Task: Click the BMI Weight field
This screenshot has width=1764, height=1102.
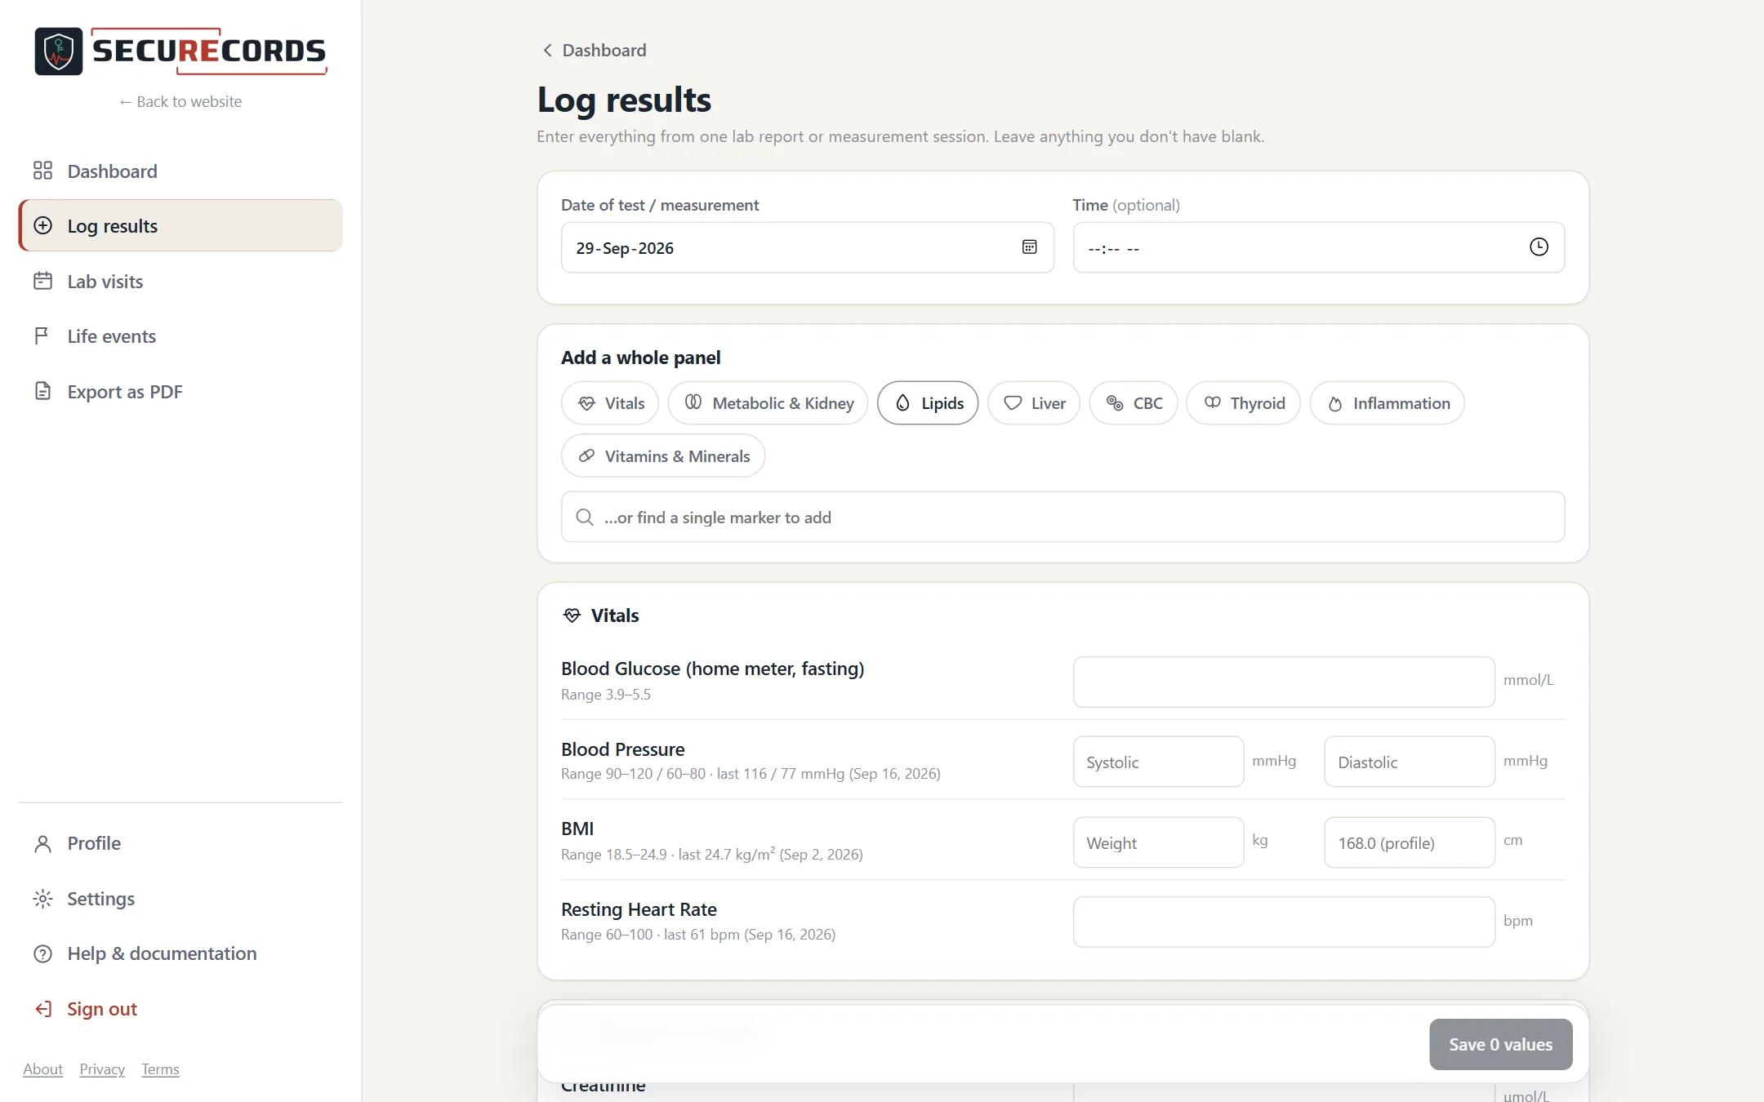Action: [x=1158, y=842]
